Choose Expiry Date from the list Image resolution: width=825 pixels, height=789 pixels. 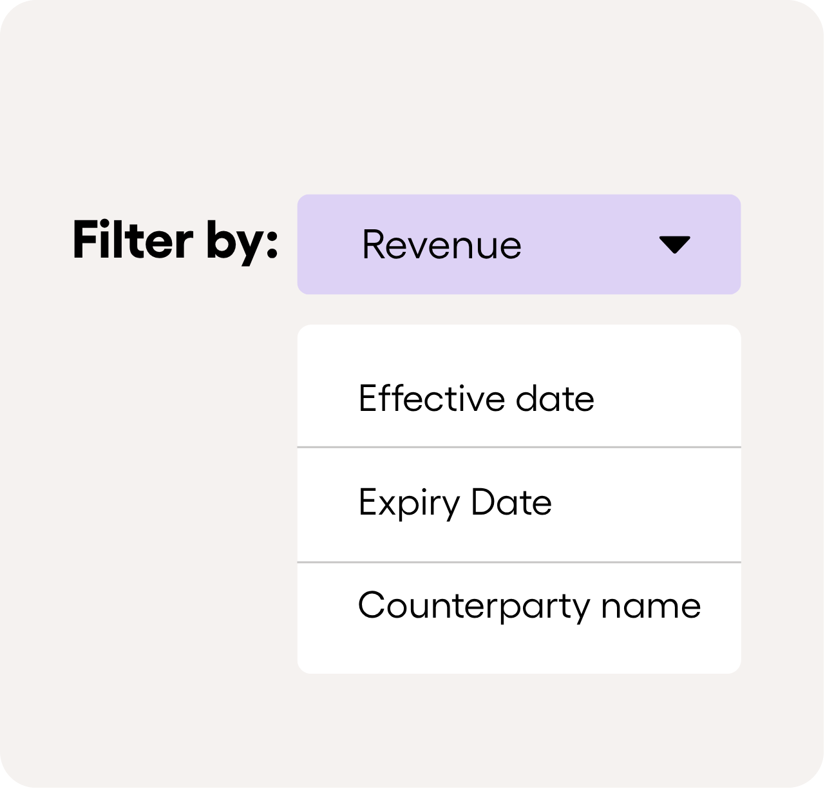click(x=455, y=503)
